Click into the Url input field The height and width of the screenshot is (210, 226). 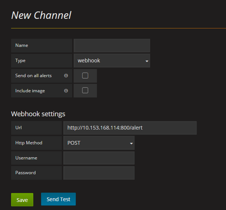[x=130, y=128]
